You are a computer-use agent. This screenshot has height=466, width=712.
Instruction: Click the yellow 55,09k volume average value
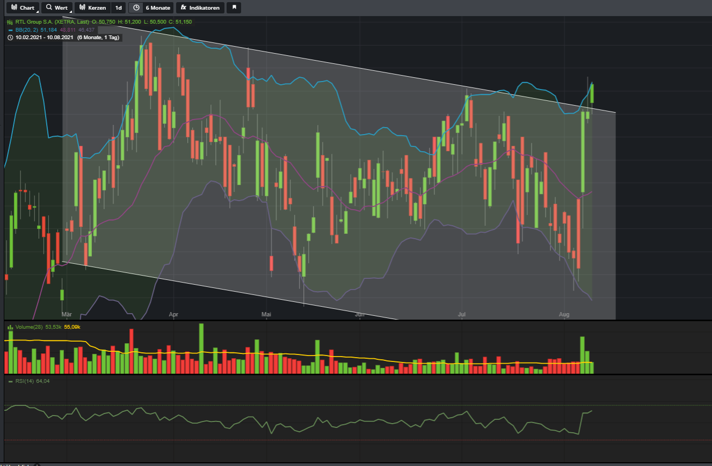click(x=72, y=327)
